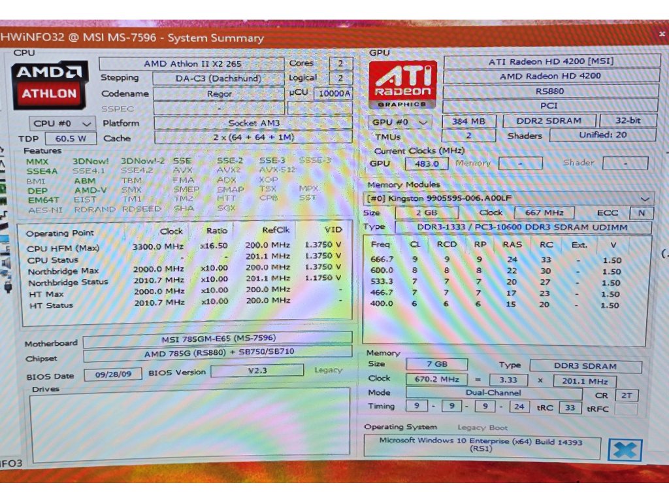Click the 670.2 MHz memory clock field
Image resolution: width=669 pixels, height=502 pixels.
[437, 379]
